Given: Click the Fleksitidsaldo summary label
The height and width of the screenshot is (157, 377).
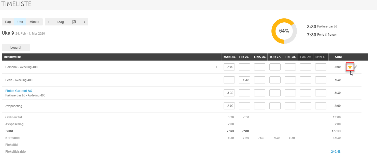Looking at the screenshot, I should [16, 152].
